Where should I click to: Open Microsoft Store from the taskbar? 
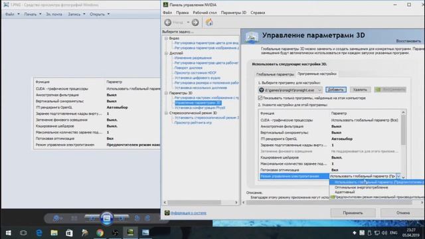(69, 233)
